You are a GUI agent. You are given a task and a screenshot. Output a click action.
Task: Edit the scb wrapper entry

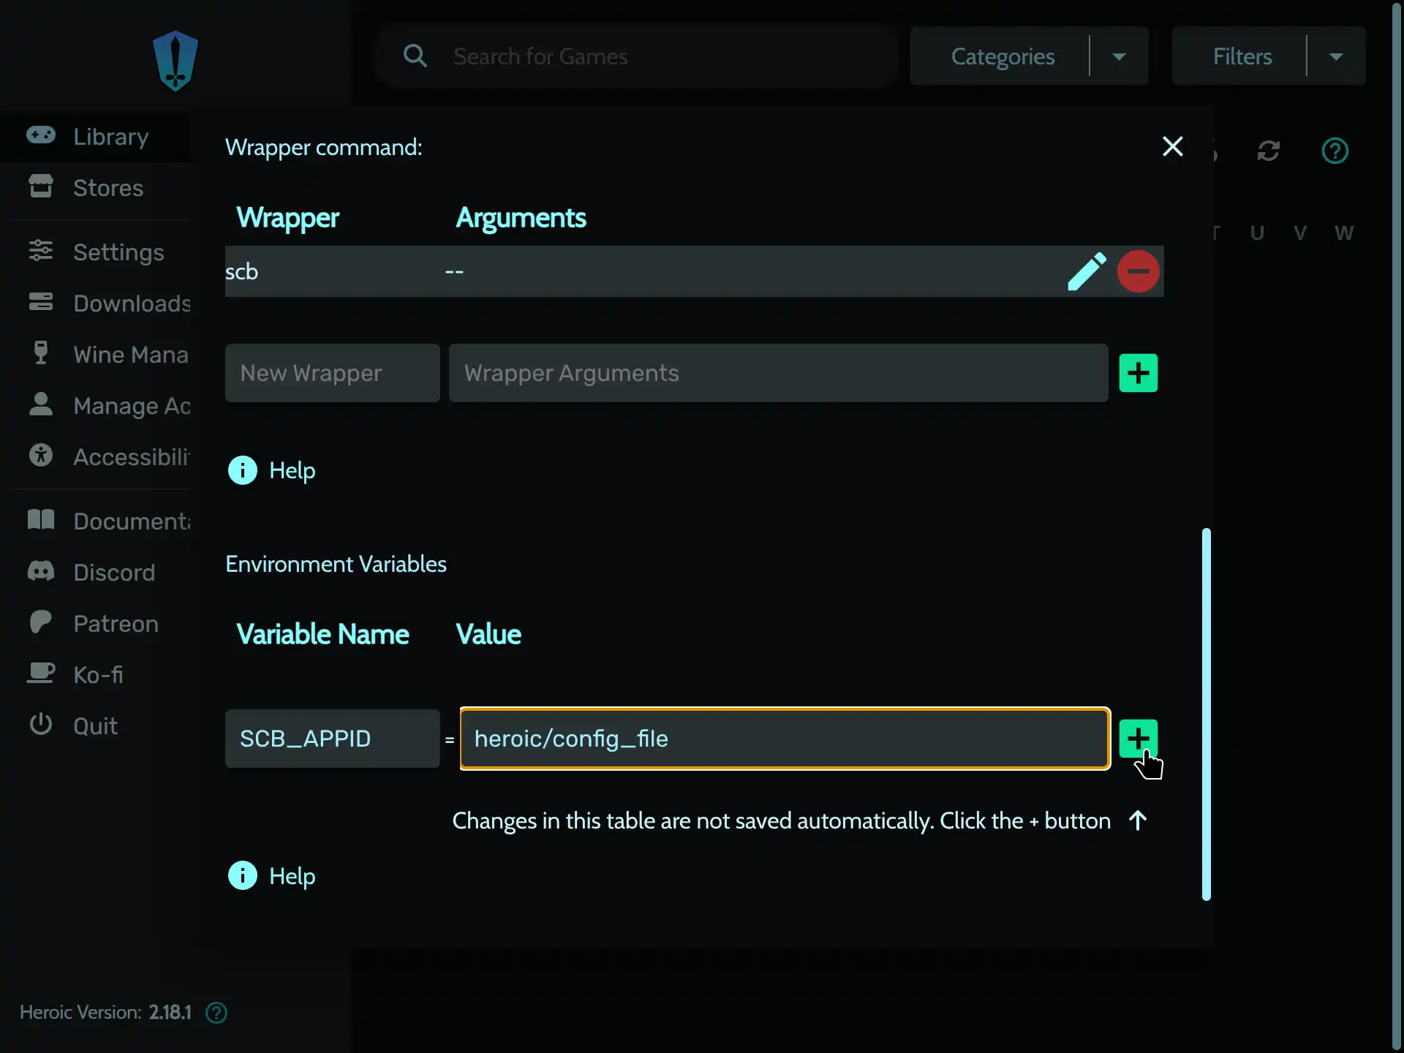click(1087, 271)
